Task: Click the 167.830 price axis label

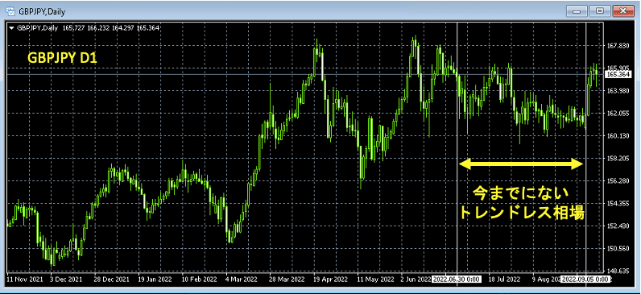Action: (x=618, y=46)
